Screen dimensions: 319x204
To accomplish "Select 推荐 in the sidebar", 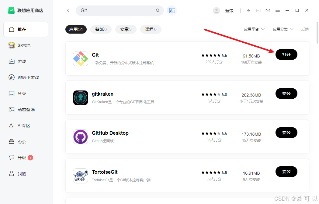I will point(26,29).
